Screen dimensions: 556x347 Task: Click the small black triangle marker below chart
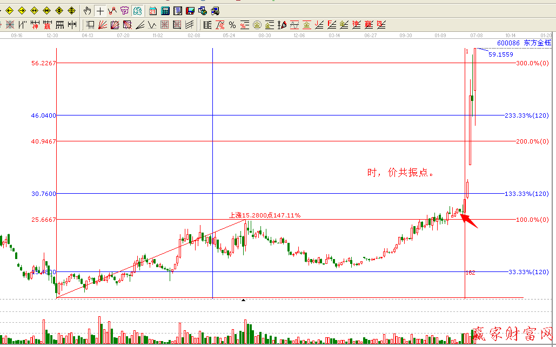point(243,300)
